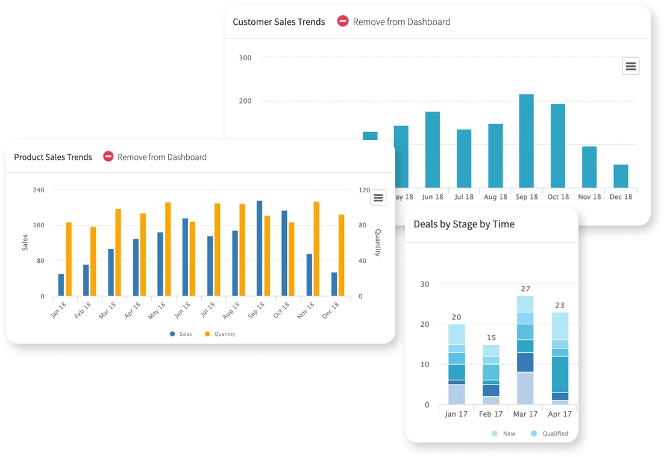Image resolution: width=664 pixels, height=457 pixels.
Task: Click the red minus icon beside Customer Sales Trends
Action: pyautogui.click(x=343, y=20)
